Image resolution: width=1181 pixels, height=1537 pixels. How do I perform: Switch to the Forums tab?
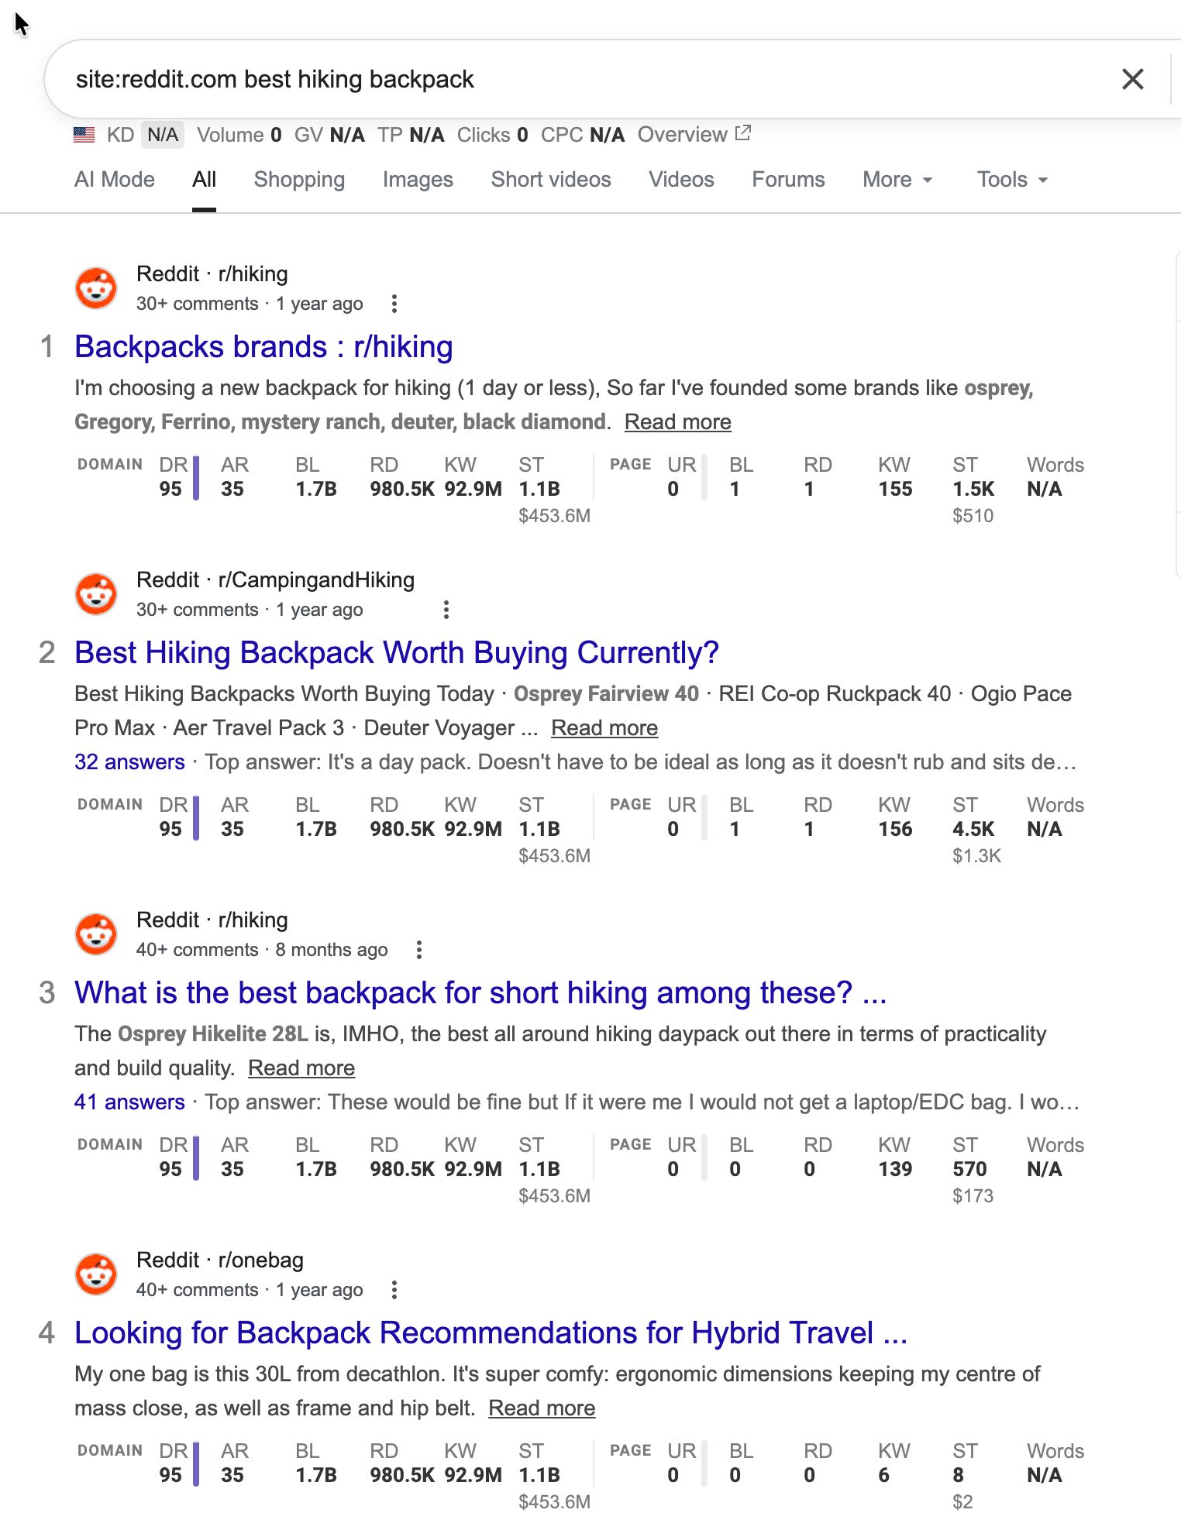(788, 180)
